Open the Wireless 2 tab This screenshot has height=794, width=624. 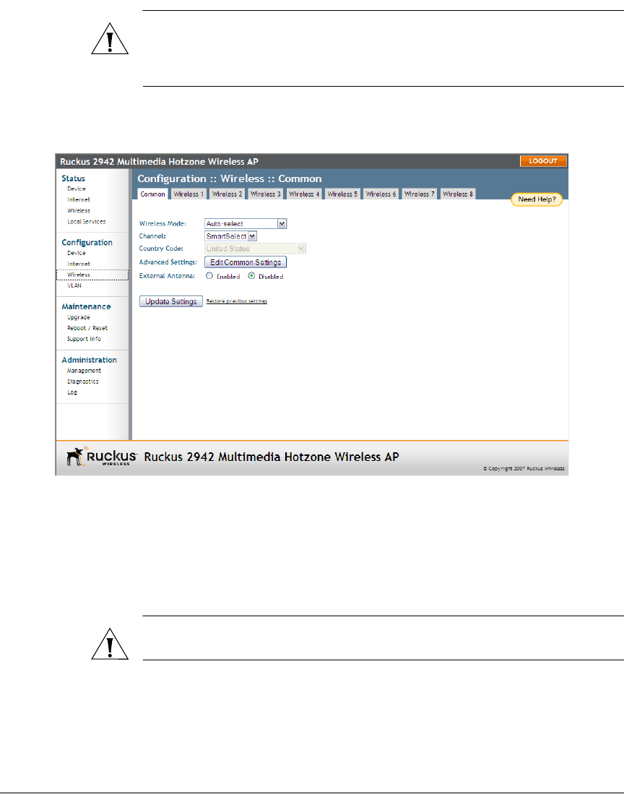pyautogui.click(x=227, y=194)
